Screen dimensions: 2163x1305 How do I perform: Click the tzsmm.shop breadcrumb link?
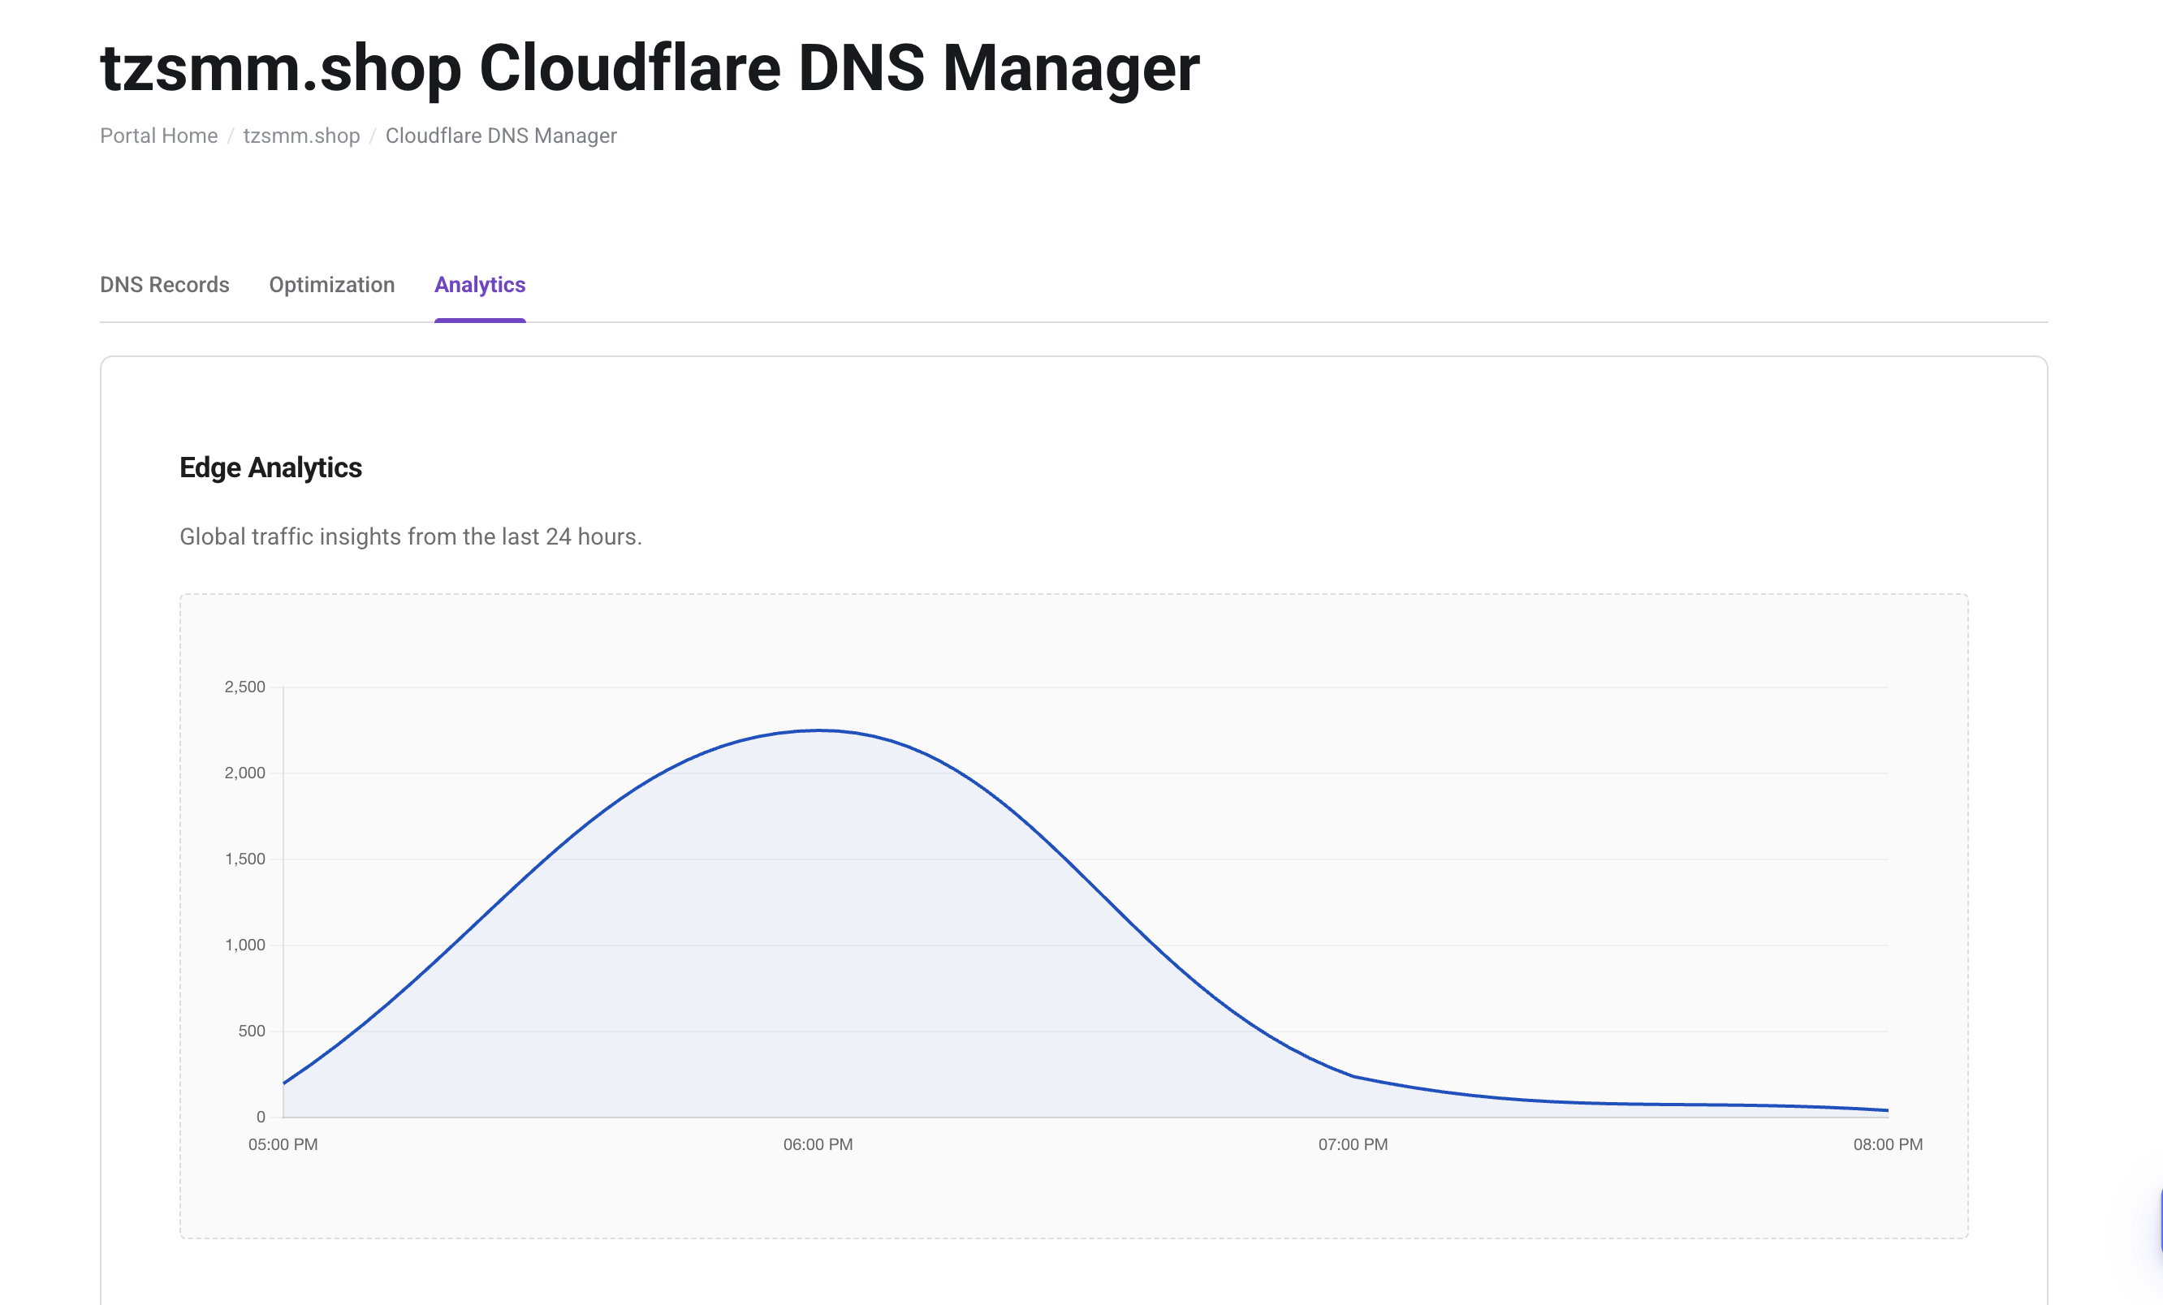tap(301, 136)
